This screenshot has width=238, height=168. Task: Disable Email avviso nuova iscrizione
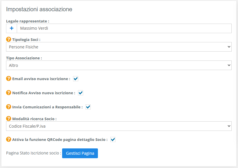(x=75, y=78)
